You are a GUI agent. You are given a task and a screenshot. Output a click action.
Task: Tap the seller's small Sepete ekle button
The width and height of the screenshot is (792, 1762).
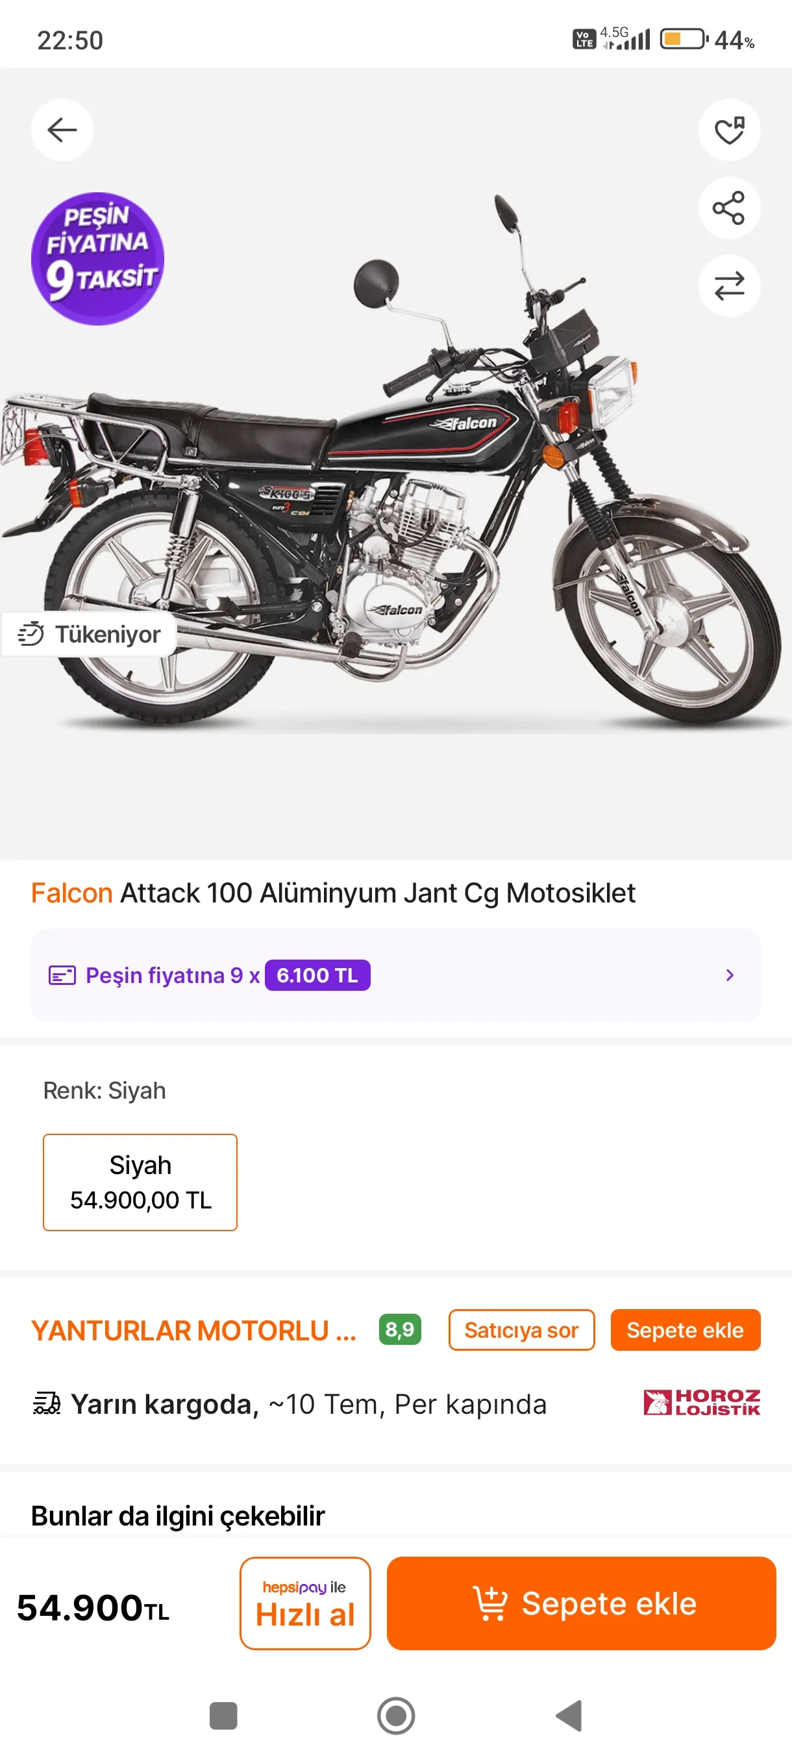pos(685,1330)
